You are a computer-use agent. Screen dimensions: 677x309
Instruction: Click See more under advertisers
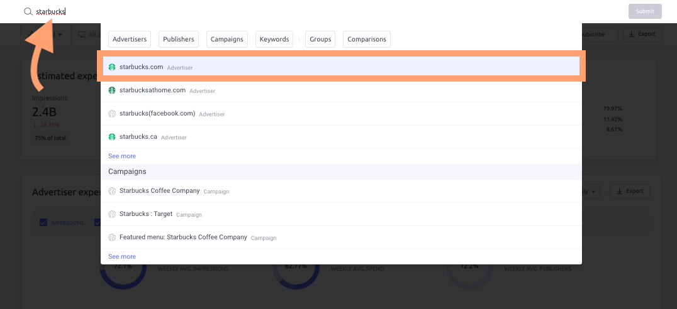(x=122, y=156)
